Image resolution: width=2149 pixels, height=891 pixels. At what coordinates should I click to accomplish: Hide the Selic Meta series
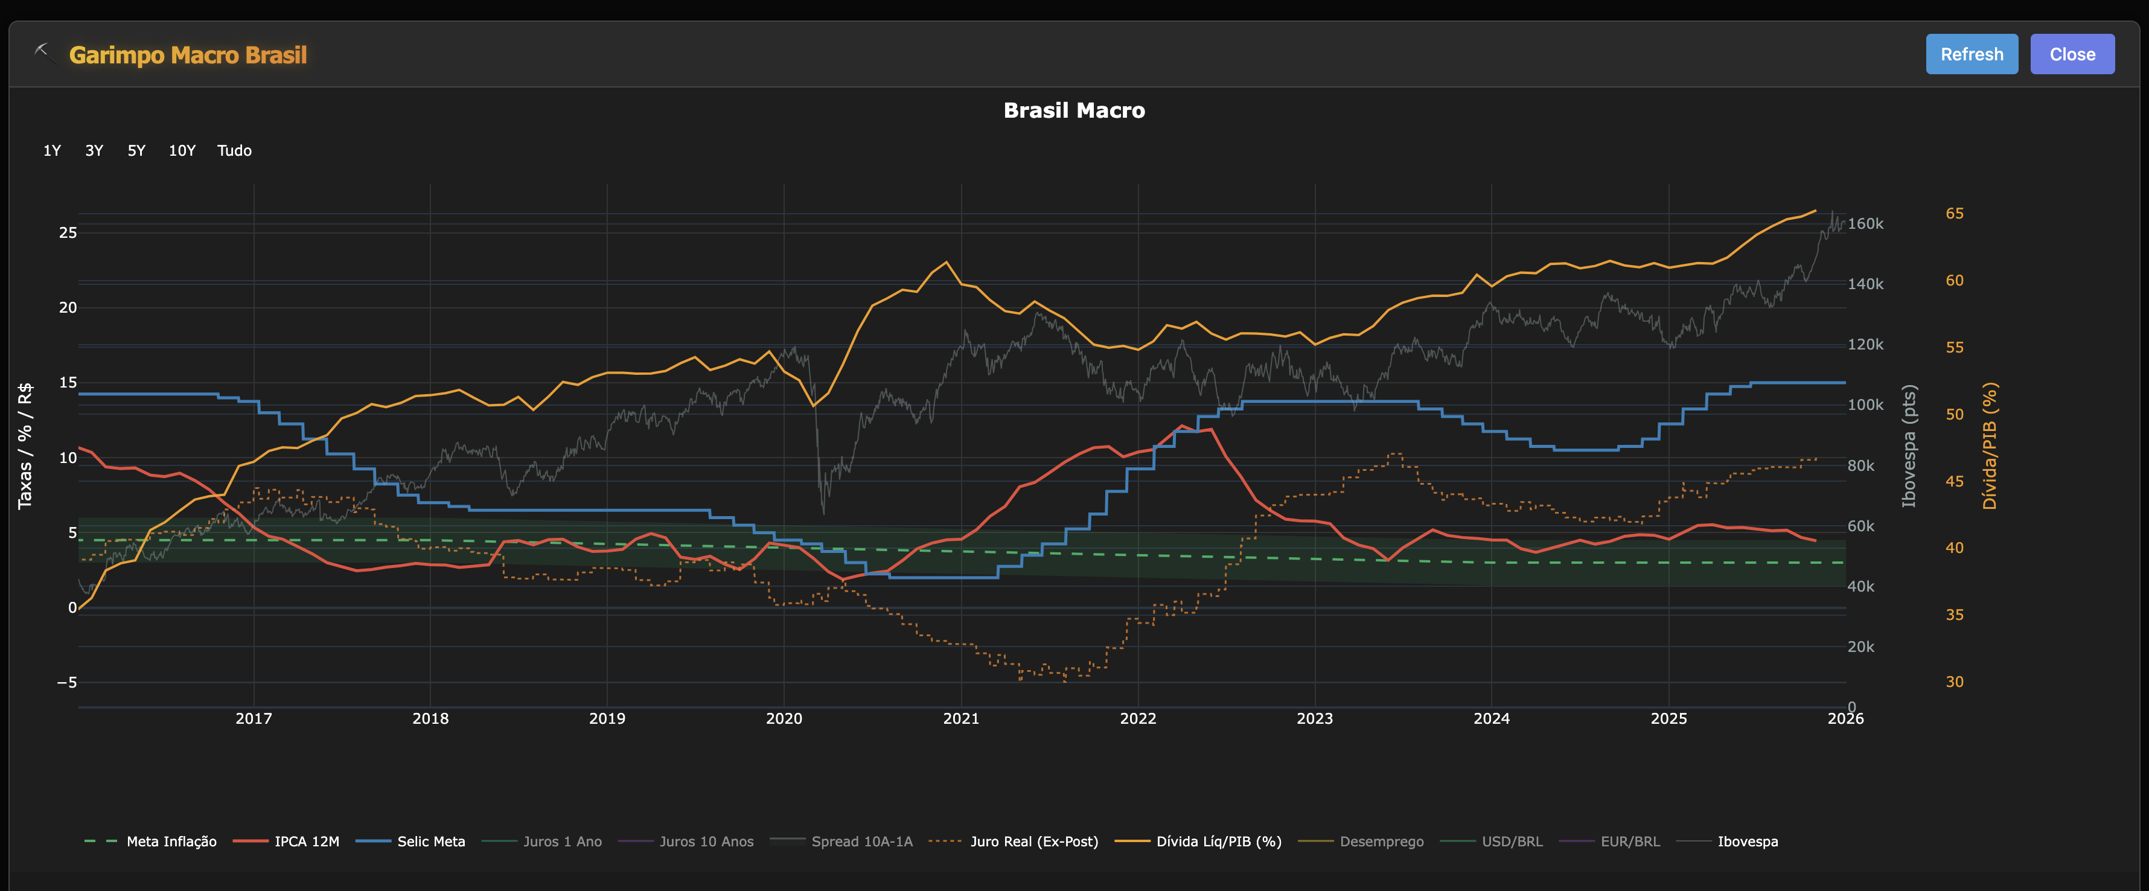(x=430, y=841)
